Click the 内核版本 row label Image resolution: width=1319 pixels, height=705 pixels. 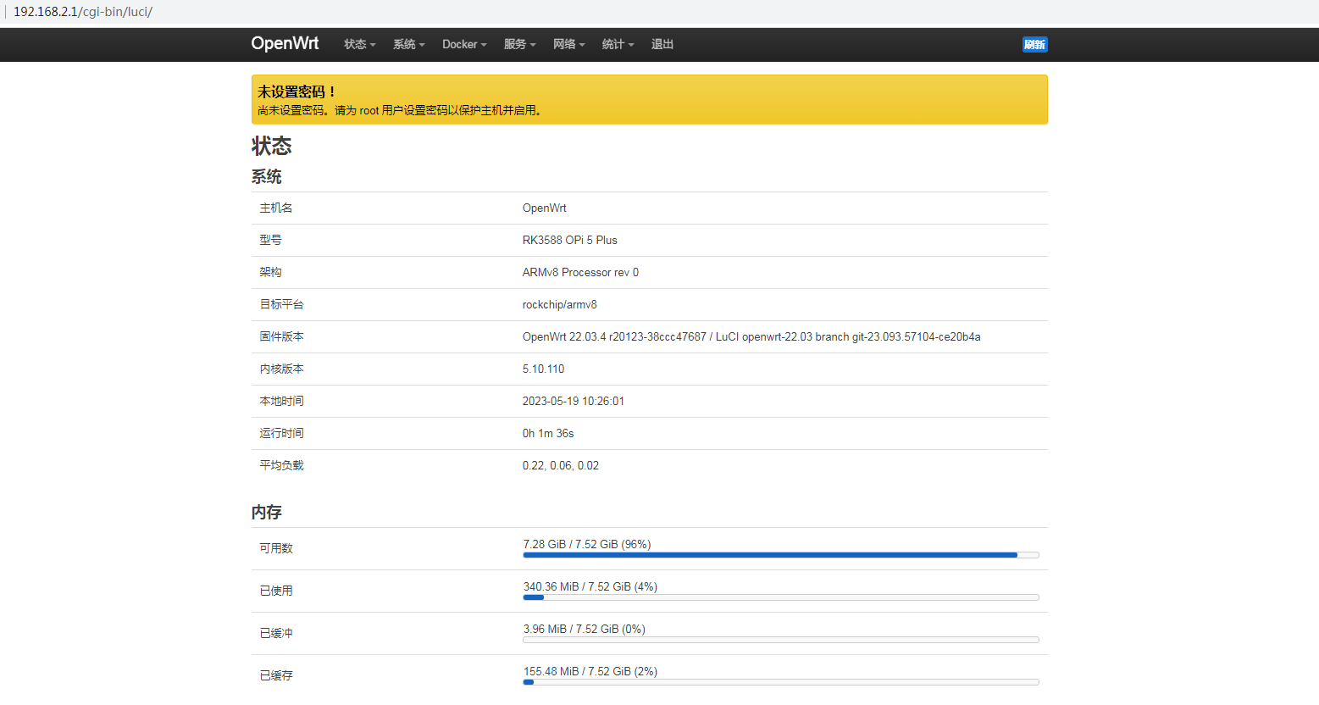(x=281, y=369)
